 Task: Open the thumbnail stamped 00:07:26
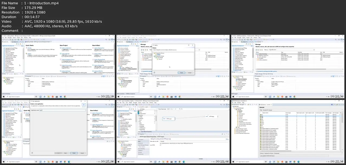58,132
